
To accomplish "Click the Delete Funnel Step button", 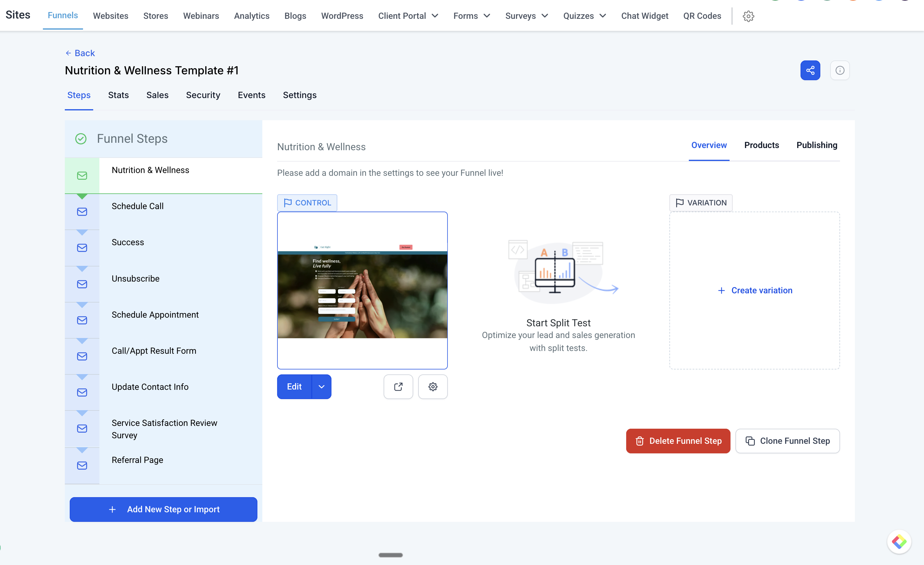I will 678,441.
